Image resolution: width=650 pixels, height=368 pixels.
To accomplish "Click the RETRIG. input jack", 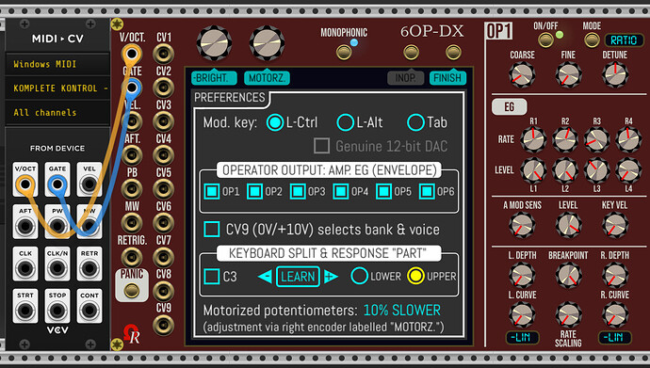I will pyautogui.click(x=131, y=257).
